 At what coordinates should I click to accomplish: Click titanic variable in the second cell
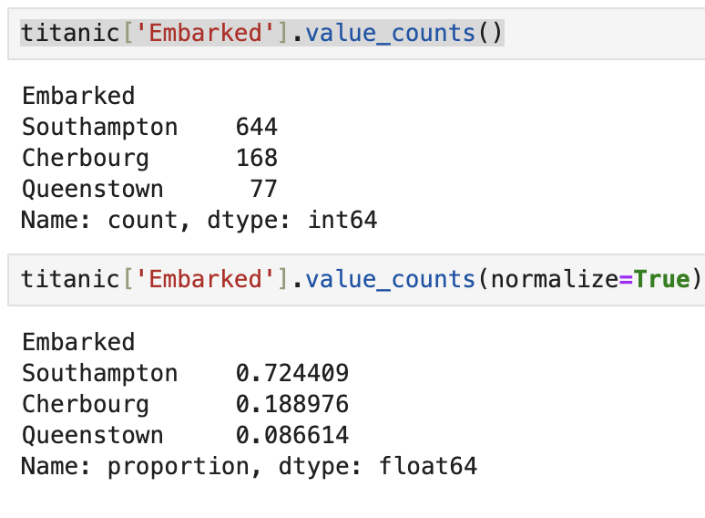(70, 279)
